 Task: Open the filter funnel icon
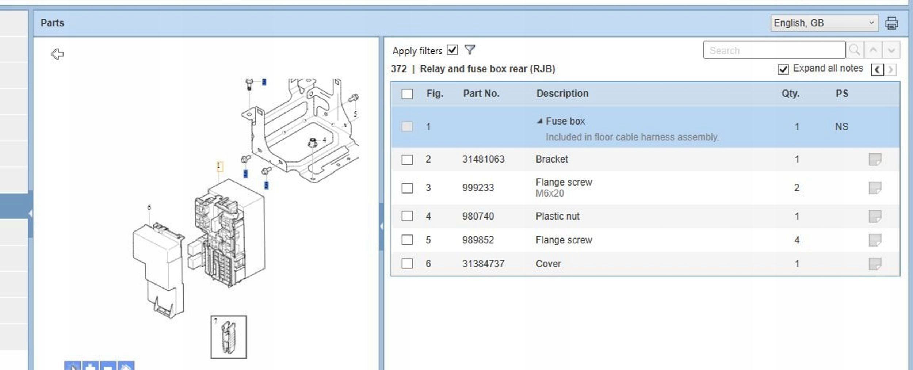(470, 50)
